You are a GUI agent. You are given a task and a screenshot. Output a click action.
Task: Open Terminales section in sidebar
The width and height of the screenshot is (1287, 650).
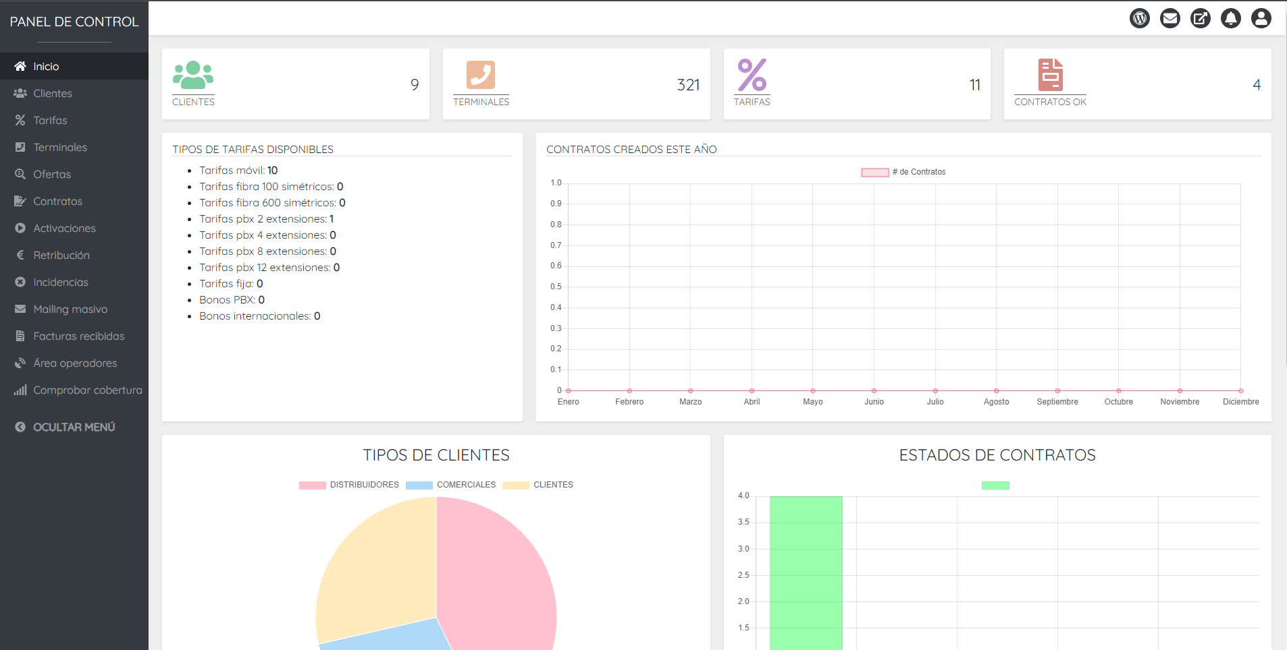(x=74, y=147)
